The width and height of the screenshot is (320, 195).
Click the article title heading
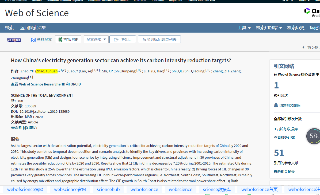click(121, 61)
